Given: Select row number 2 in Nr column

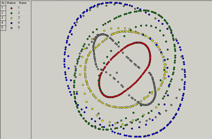Looking at the screenshot, I should tap(3, 13).
